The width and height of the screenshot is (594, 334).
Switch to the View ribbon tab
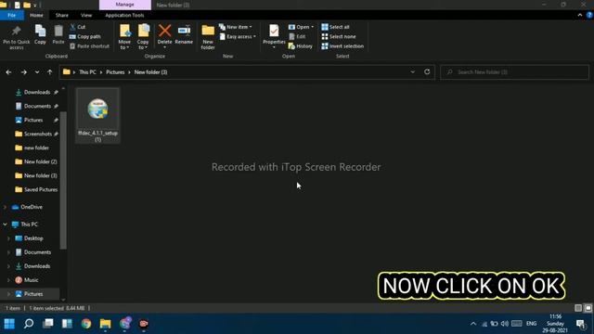pyautogui.click(x=86, y=15)
